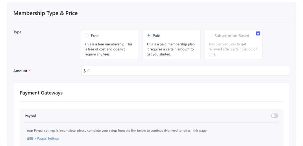Select the Subscription Based radio button
Viewport: 303px width, 146px height.
[x=210, y=35]
